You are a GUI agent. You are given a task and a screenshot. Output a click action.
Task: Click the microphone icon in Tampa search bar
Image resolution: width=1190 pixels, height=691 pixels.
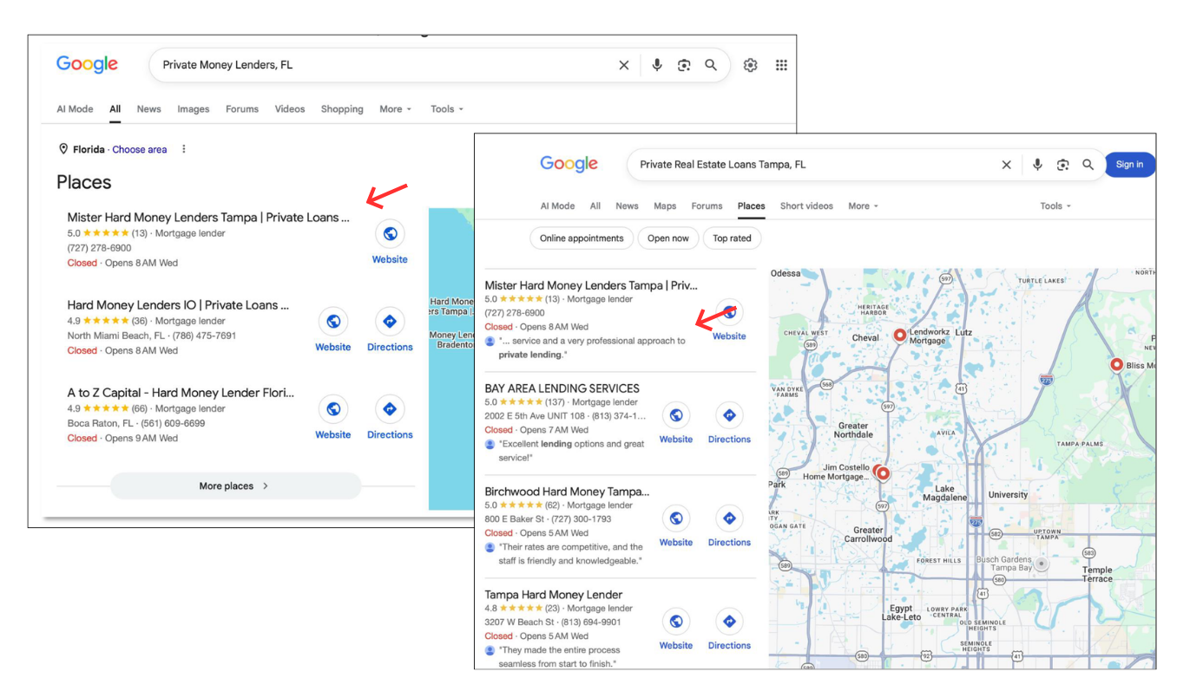pyautogui.click(x=1037, y=165)
